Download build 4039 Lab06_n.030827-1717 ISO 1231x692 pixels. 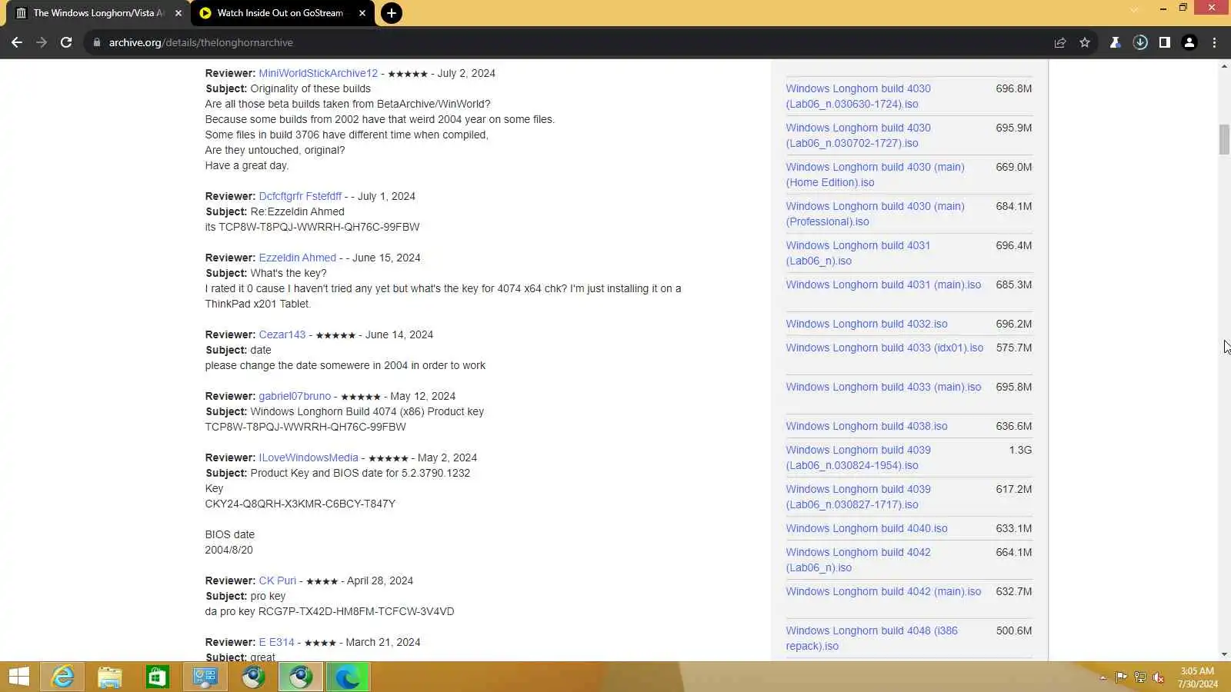pos(859,497)
